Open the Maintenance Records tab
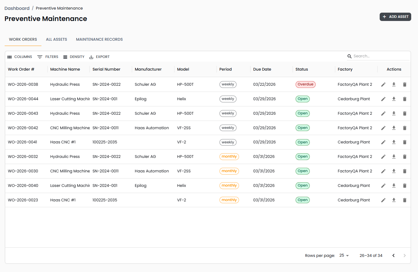418x272 pixels. [99, 39]
